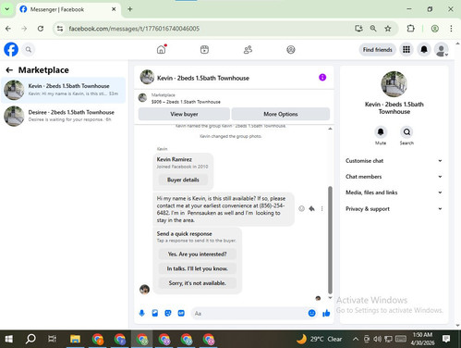The image size is (461, 348).
Task: Open the taskbar clock showing 1:50 AM
Action: pyautogui.click(x=422, y=339)
